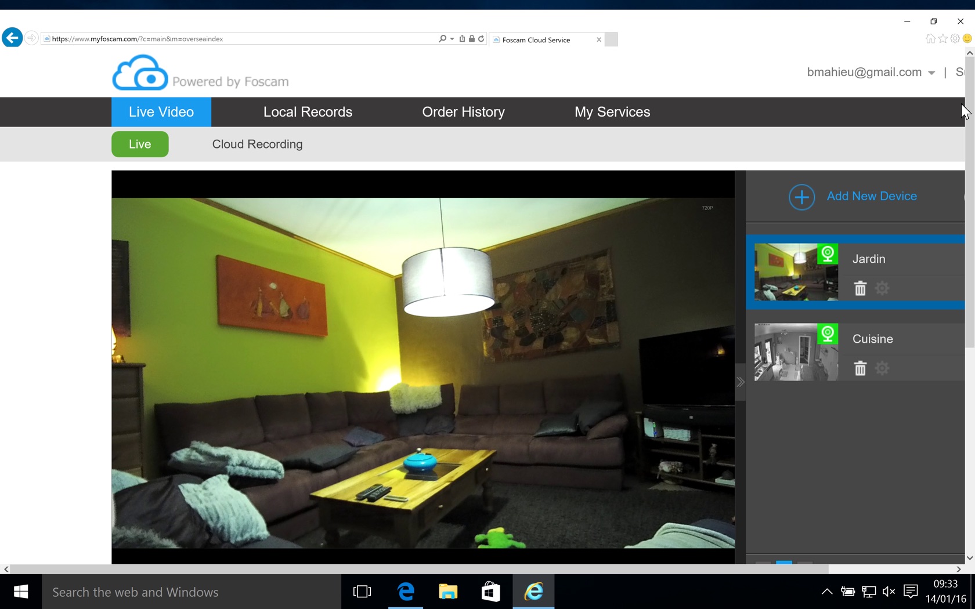Click the Foscam cloud logo
The height and width of the screenshot is (609, 975).
point(140,74)
